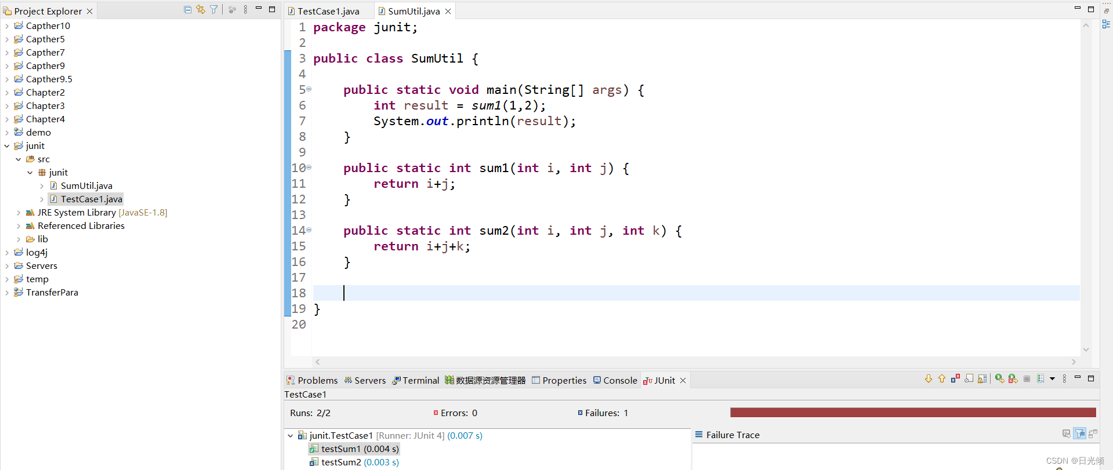Toggle Filter Stack Trace button

coord(1079,433)
